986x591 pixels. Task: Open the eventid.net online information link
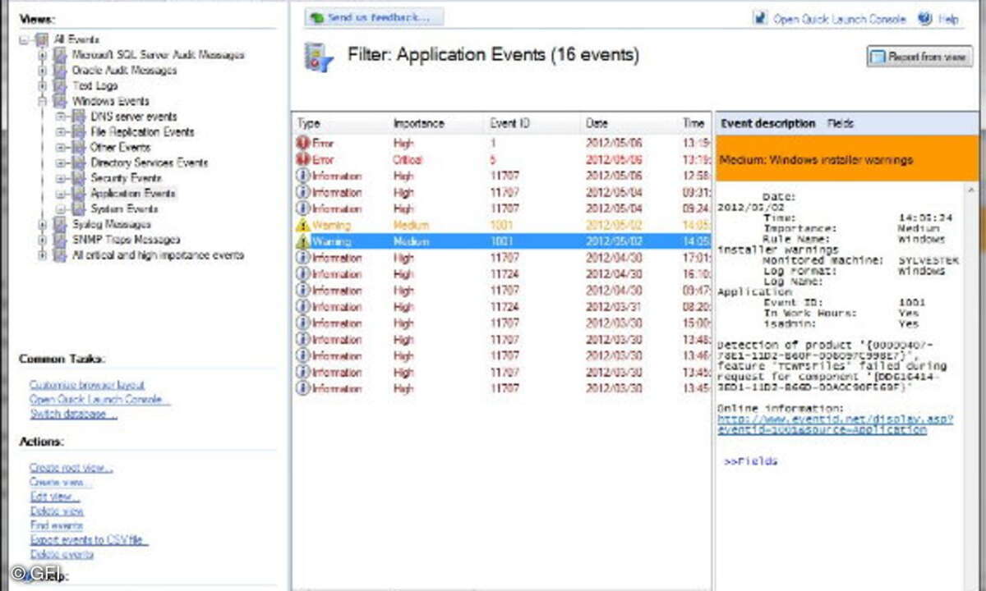tap(836, 424)
